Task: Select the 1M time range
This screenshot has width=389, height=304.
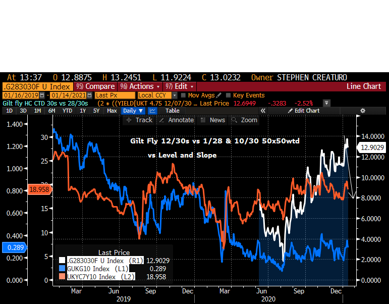Action: click(37, 111)
